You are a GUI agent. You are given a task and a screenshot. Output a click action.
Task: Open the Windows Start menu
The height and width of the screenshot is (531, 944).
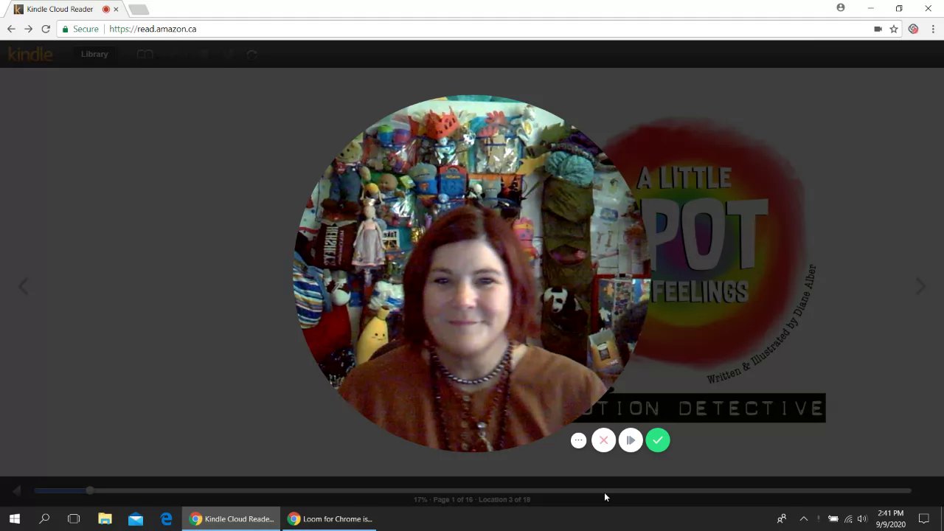pos(15,518)
